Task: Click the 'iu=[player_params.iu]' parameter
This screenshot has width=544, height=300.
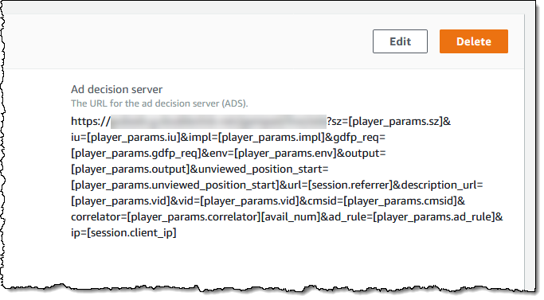Action: pyautogui.click(x=126, y=138)
